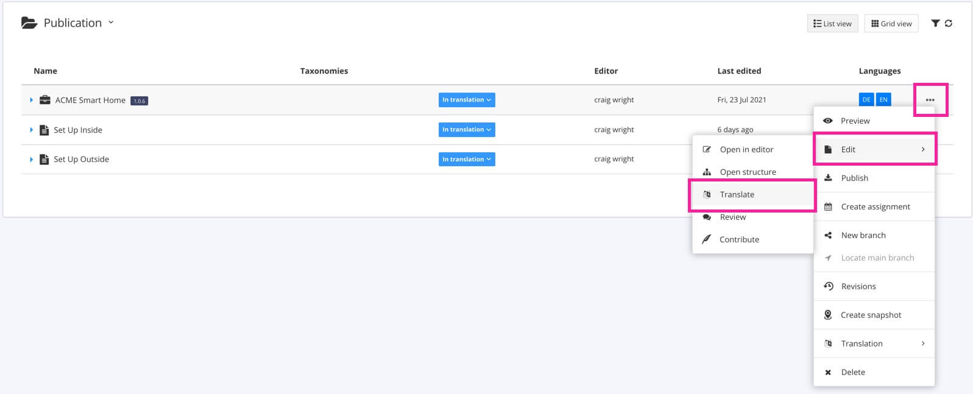Image resolution: width=973 pixels, height=394 pixels.
Task: Click the DE language badge
Action: click(x=866, y=100)
